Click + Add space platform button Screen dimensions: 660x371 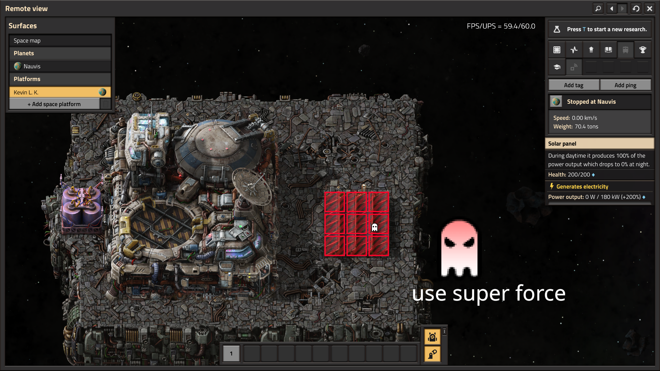(54, 104)
